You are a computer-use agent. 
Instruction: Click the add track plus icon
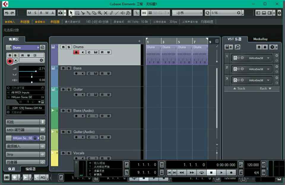click(139, 41)
